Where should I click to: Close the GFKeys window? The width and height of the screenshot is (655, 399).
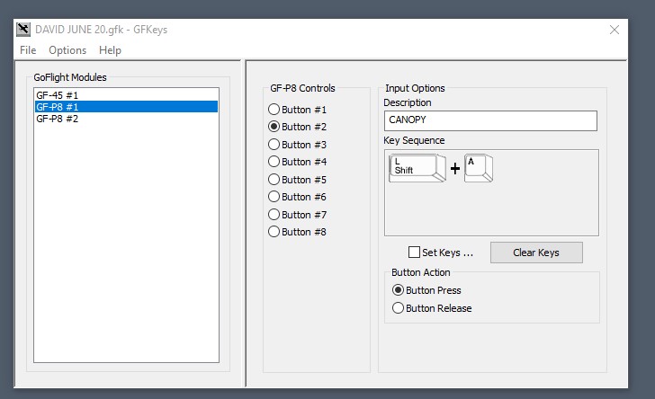tap(615, 30)
